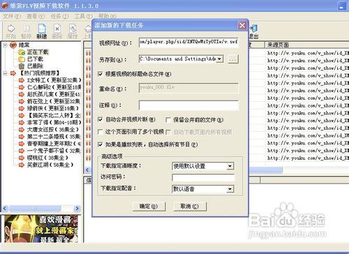Image resolution: width=349 pixels, height=254 pixels.
Task: Toggle 自动下载页面内所有视频 checkbox
Action: click(168, 132)
